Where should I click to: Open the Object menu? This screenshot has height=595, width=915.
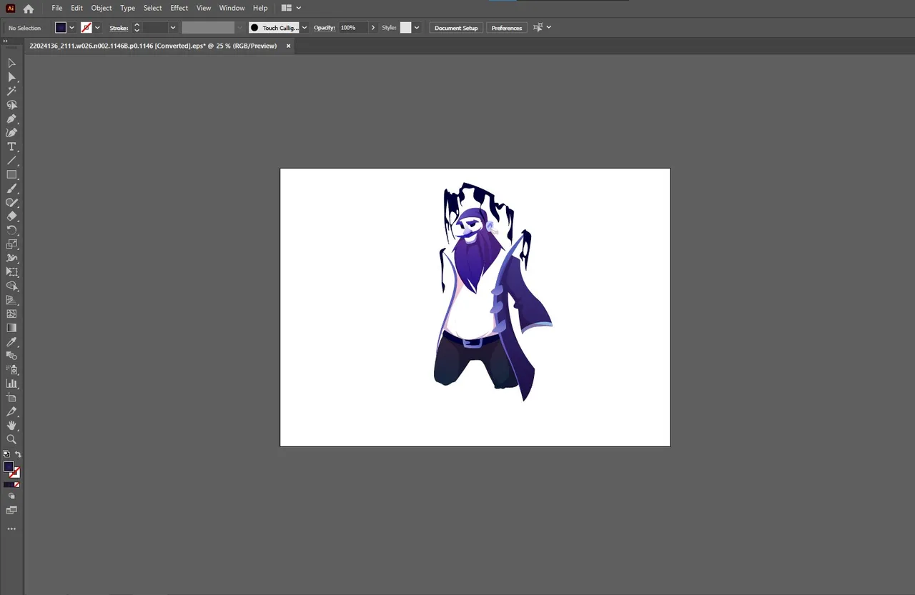coord(102,8)
